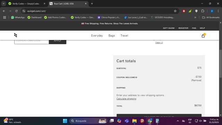
Task: Open the Calculator taskbar icon
Action: point(157,121)
